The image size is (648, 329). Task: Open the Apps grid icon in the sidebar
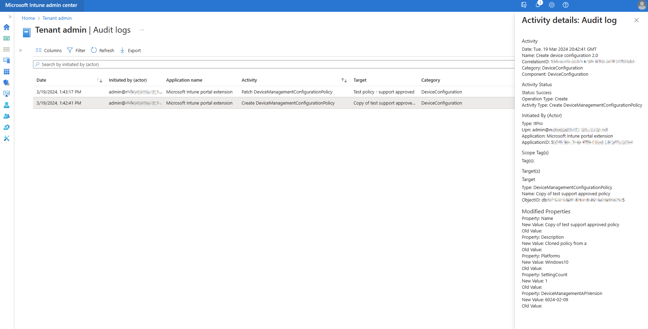[x=7, y=72]
